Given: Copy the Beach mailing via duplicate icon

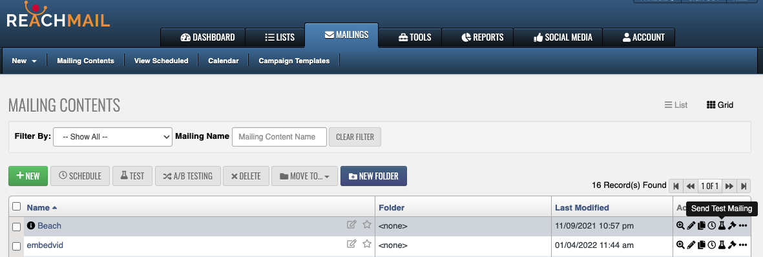Looking at the screenshot, I should [701, 225].
